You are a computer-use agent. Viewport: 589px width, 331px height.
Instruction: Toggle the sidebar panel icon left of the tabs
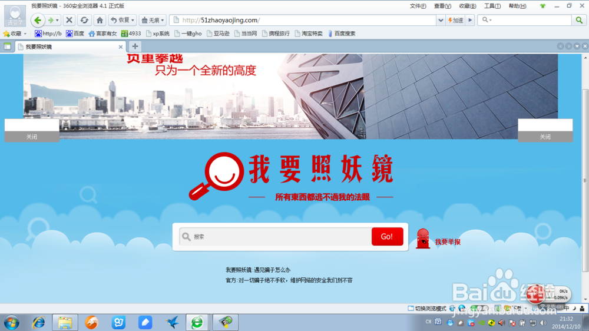tap(7, 47)
